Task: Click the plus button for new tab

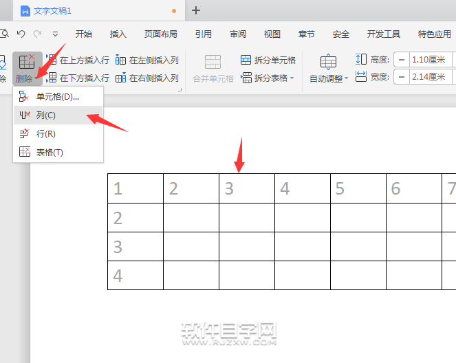Action: [x=196, y=10]
